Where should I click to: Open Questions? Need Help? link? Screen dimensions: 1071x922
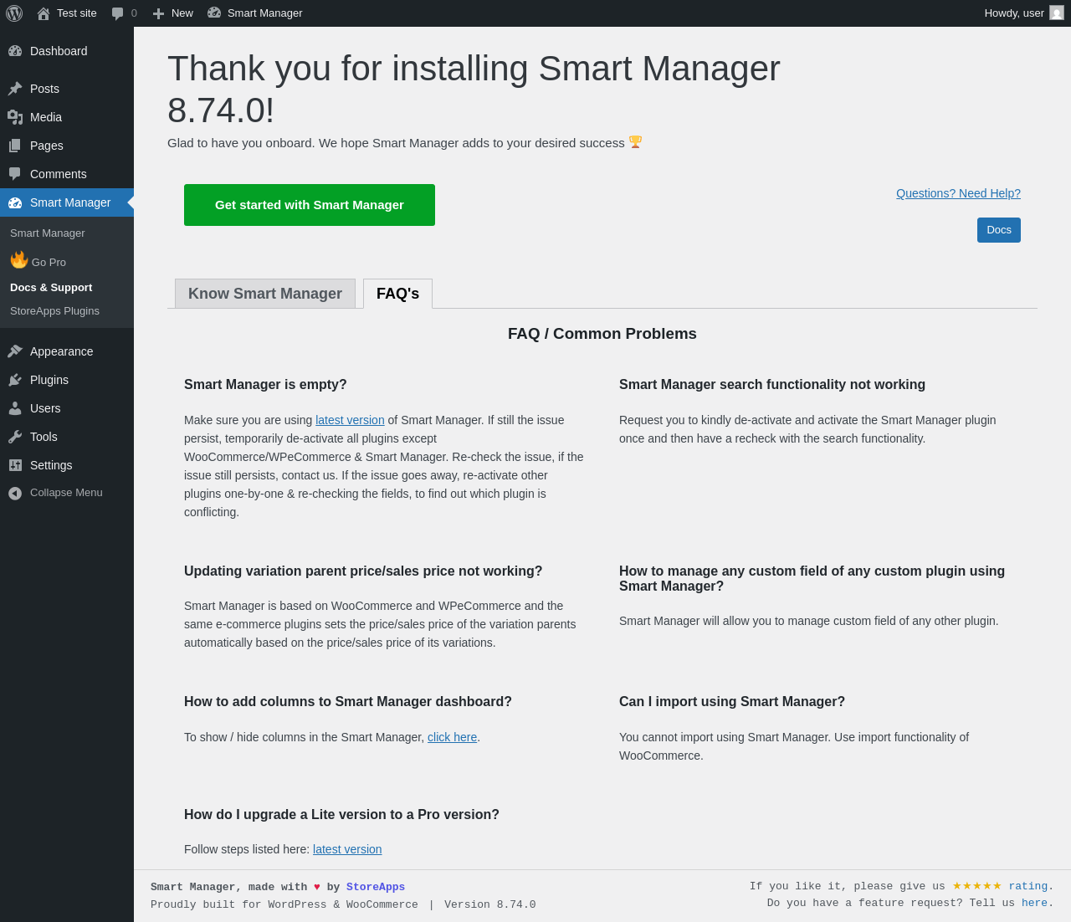(x=958, y=193)
